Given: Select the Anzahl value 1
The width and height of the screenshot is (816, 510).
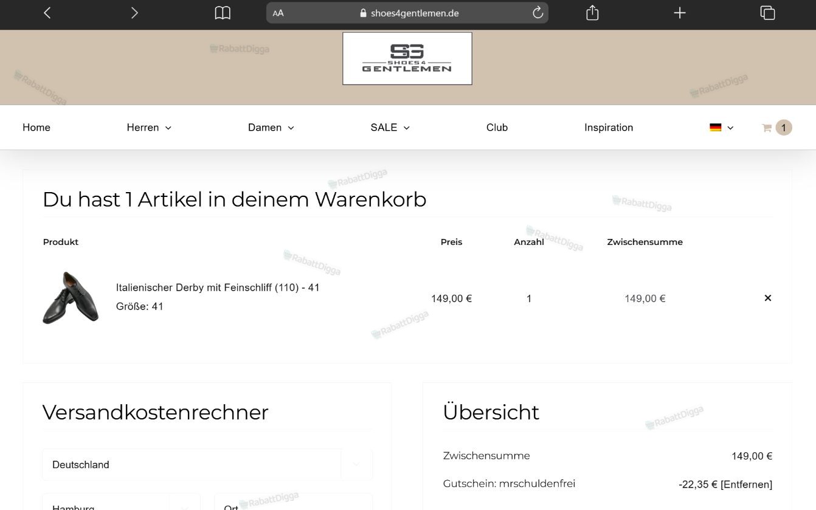Looking at the screenshot, I should tap(529, 298).
